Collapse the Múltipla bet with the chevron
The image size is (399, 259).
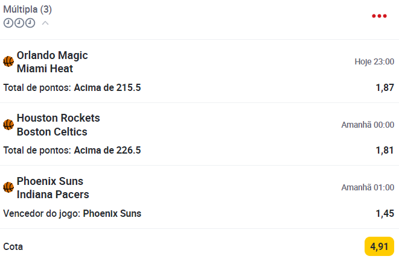click(x=45, y=23)
